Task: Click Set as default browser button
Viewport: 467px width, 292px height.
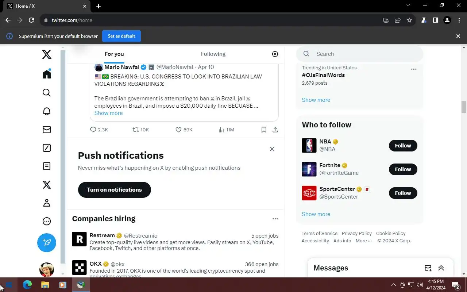Action: click(121, 36)
